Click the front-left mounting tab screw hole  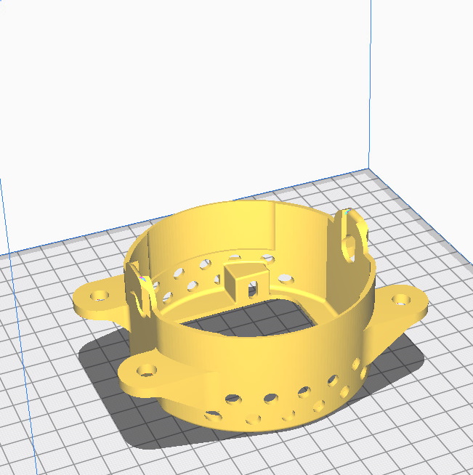(x=146, y=370)
